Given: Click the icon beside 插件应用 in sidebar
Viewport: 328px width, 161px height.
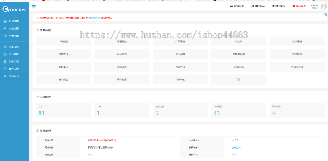Looking at the screenshot, I should 5,69.
